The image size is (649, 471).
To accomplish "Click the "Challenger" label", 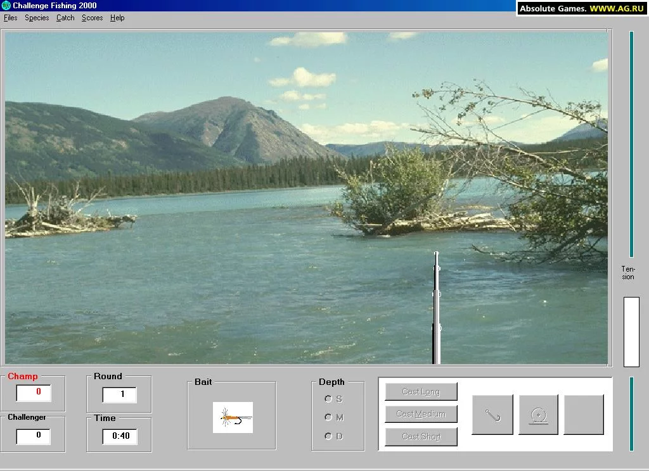I will click(x=27, y=417).
